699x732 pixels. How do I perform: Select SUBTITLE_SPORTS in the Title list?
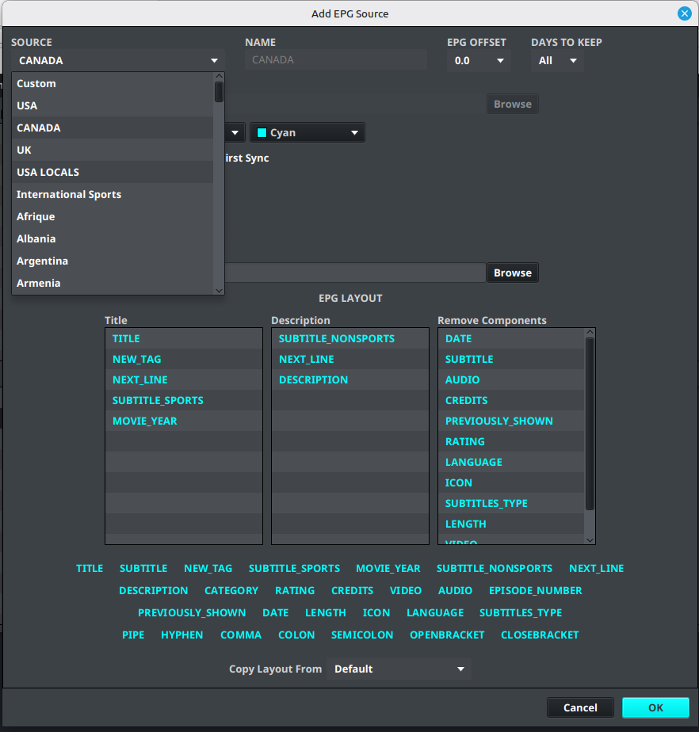[x=184, y=400]
